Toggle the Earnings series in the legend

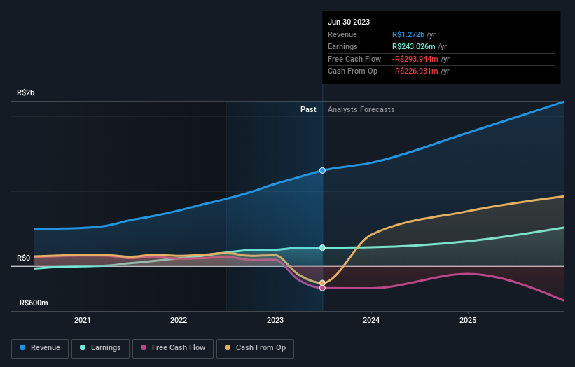pyautogui.click(x=100, y=347)
